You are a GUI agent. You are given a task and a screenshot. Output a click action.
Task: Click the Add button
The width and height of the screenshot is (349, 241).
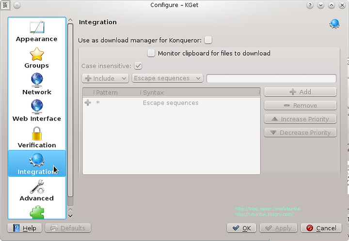[x=300, y=92]
